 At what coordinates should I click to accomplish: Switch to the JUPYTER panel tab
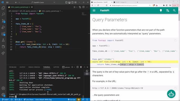tap(56, 67)
